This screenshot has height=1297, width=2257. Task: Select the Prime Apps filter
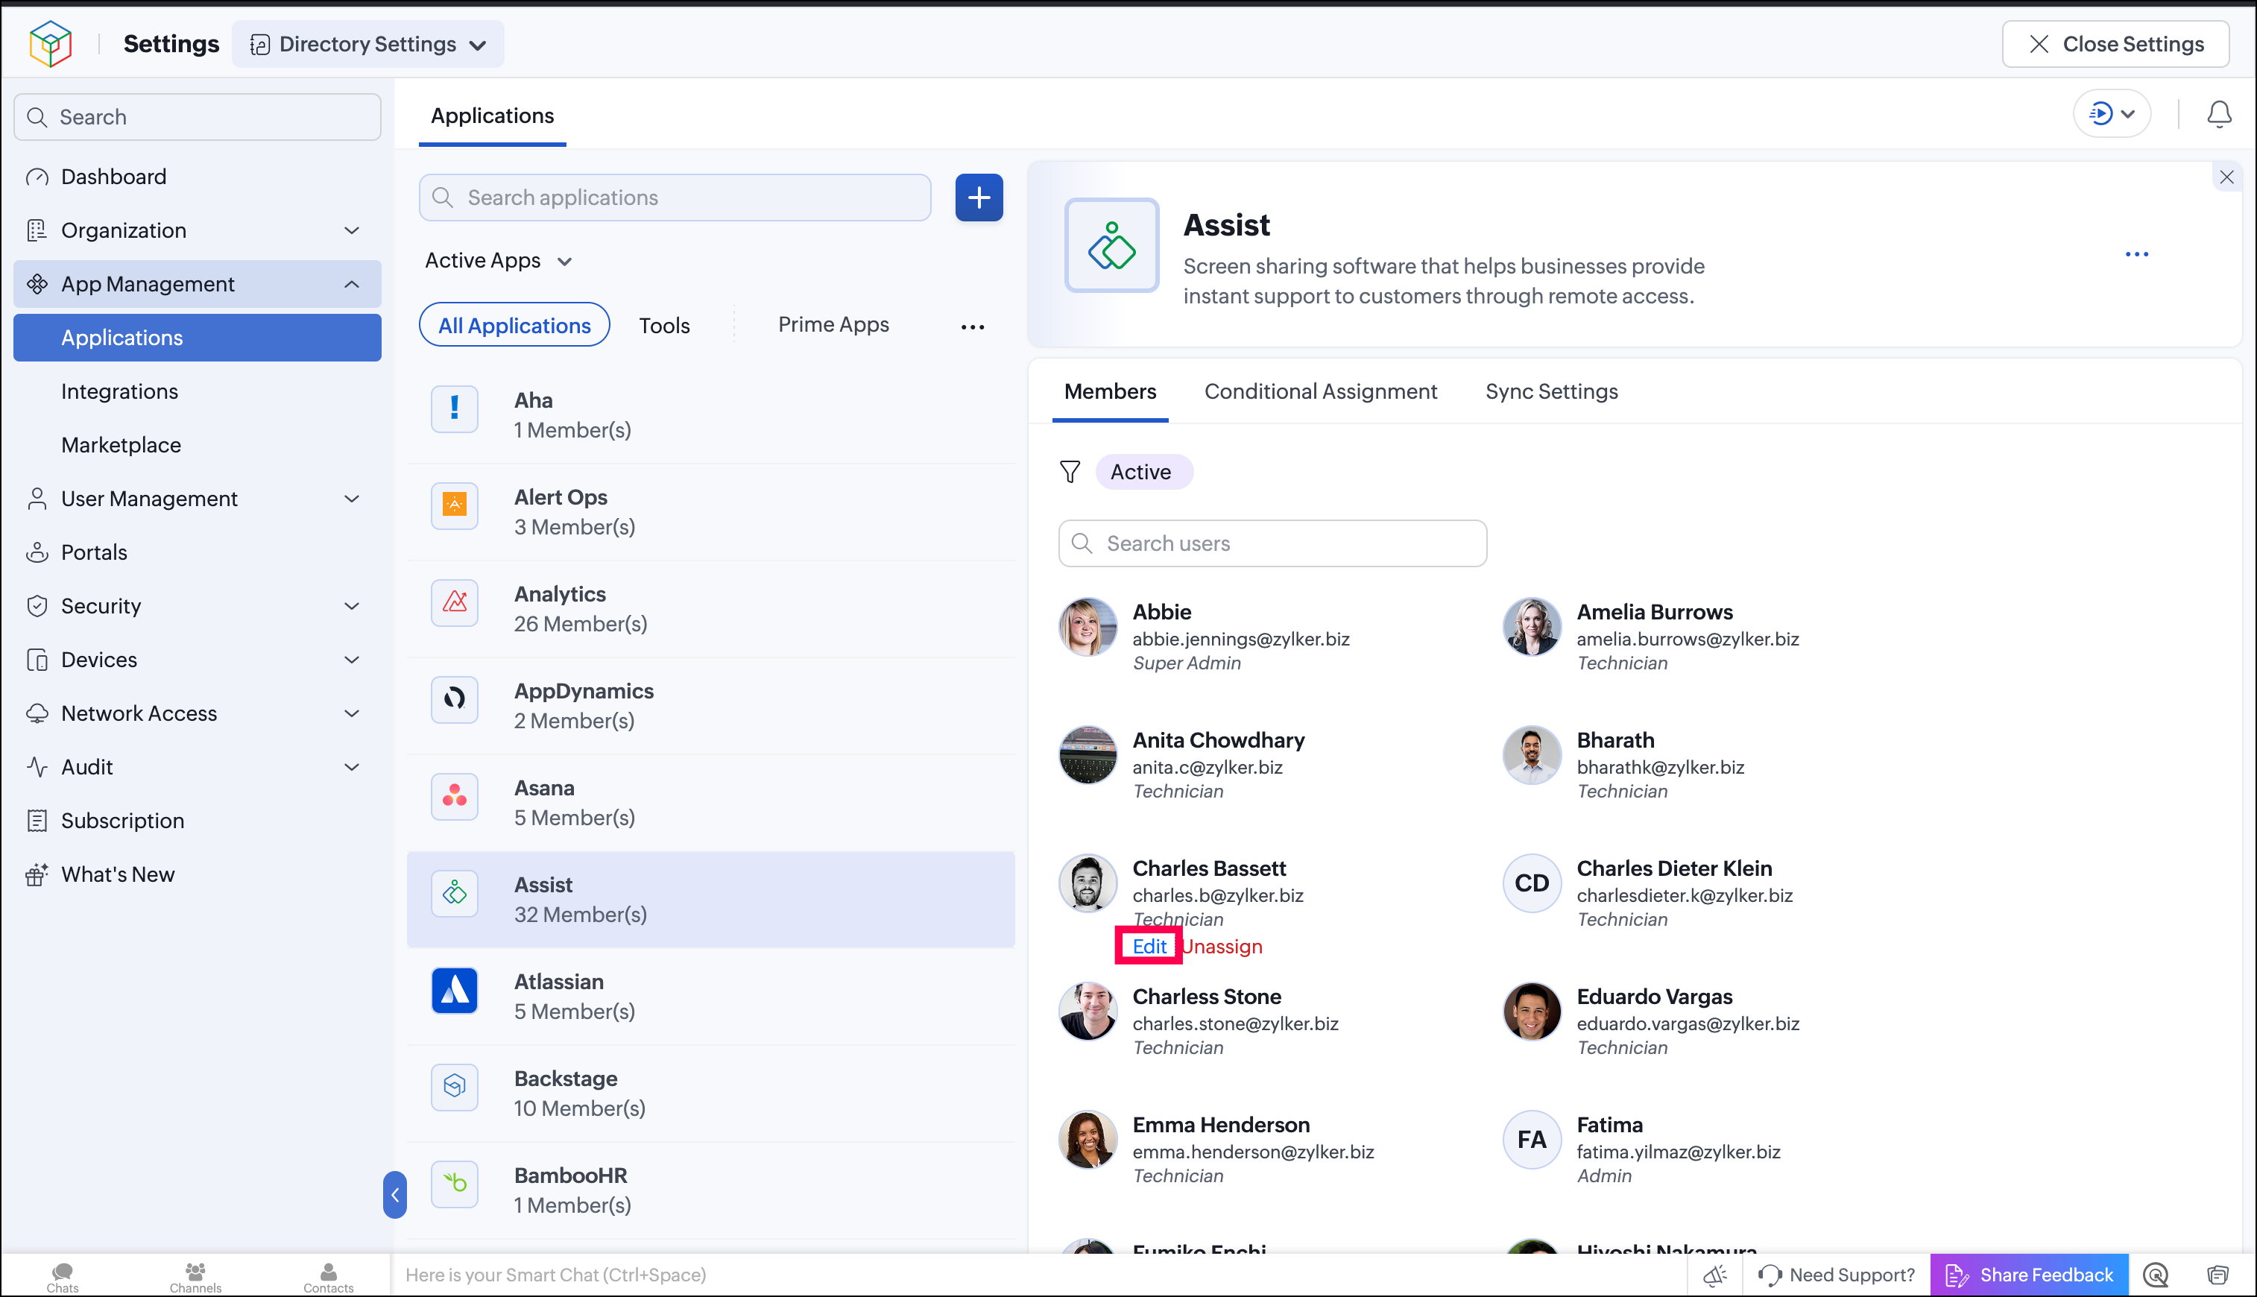pos(833,325)
